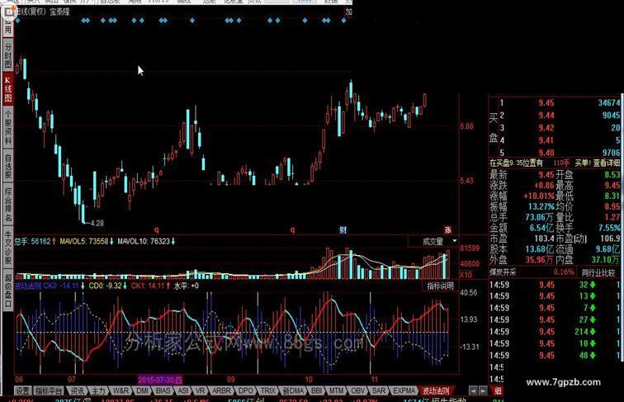The image size is (624, 402).
Task: Click buy level 3 price 9.42
Action: [x=546, y=128]
